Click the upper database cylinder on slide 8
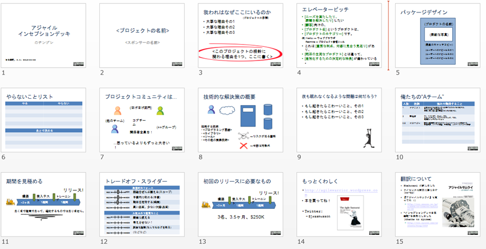 click(x=268, y=110)
